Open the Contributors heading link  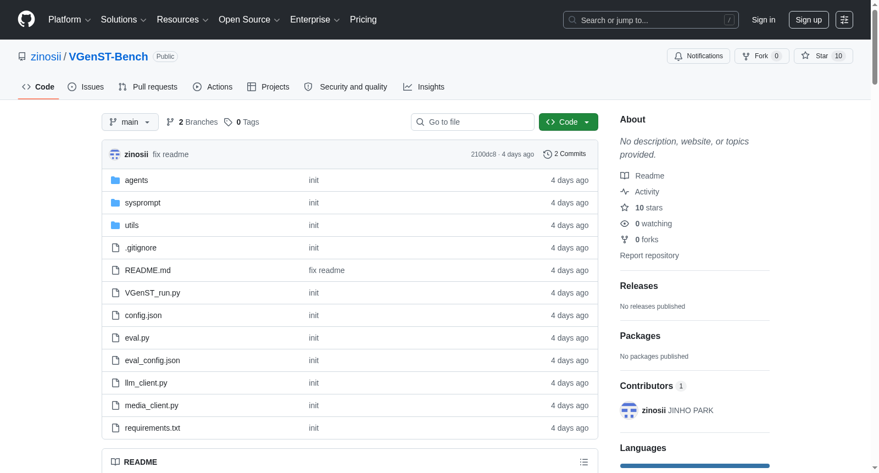(x=653, y=386)
